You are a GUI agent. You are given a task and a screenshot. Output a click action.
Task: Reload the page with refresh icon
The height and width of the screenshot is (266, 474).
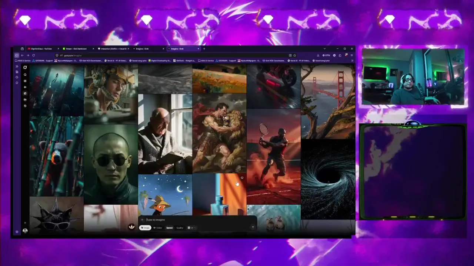[33, 55]
